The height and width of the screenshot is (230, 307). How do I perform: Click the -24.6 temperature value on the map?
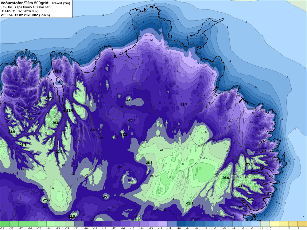pyautogui.click(x=241, y=186)
